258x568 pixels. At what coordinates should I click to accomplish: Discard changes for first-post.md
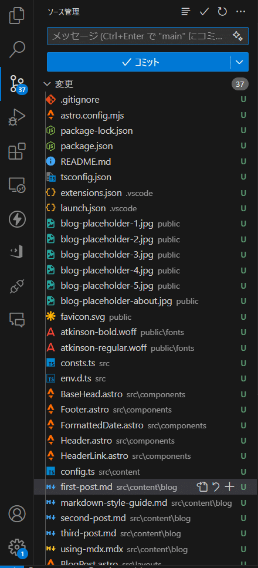pyautogui.click(x=216, y=487)
